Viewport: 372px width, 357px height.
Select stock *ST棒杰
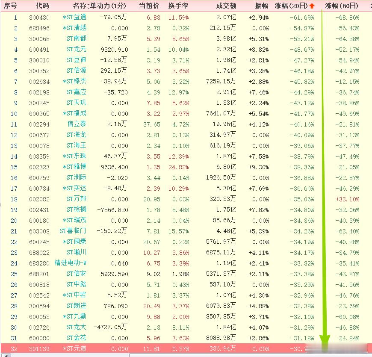pyautogui.click(x=75, y=81)
